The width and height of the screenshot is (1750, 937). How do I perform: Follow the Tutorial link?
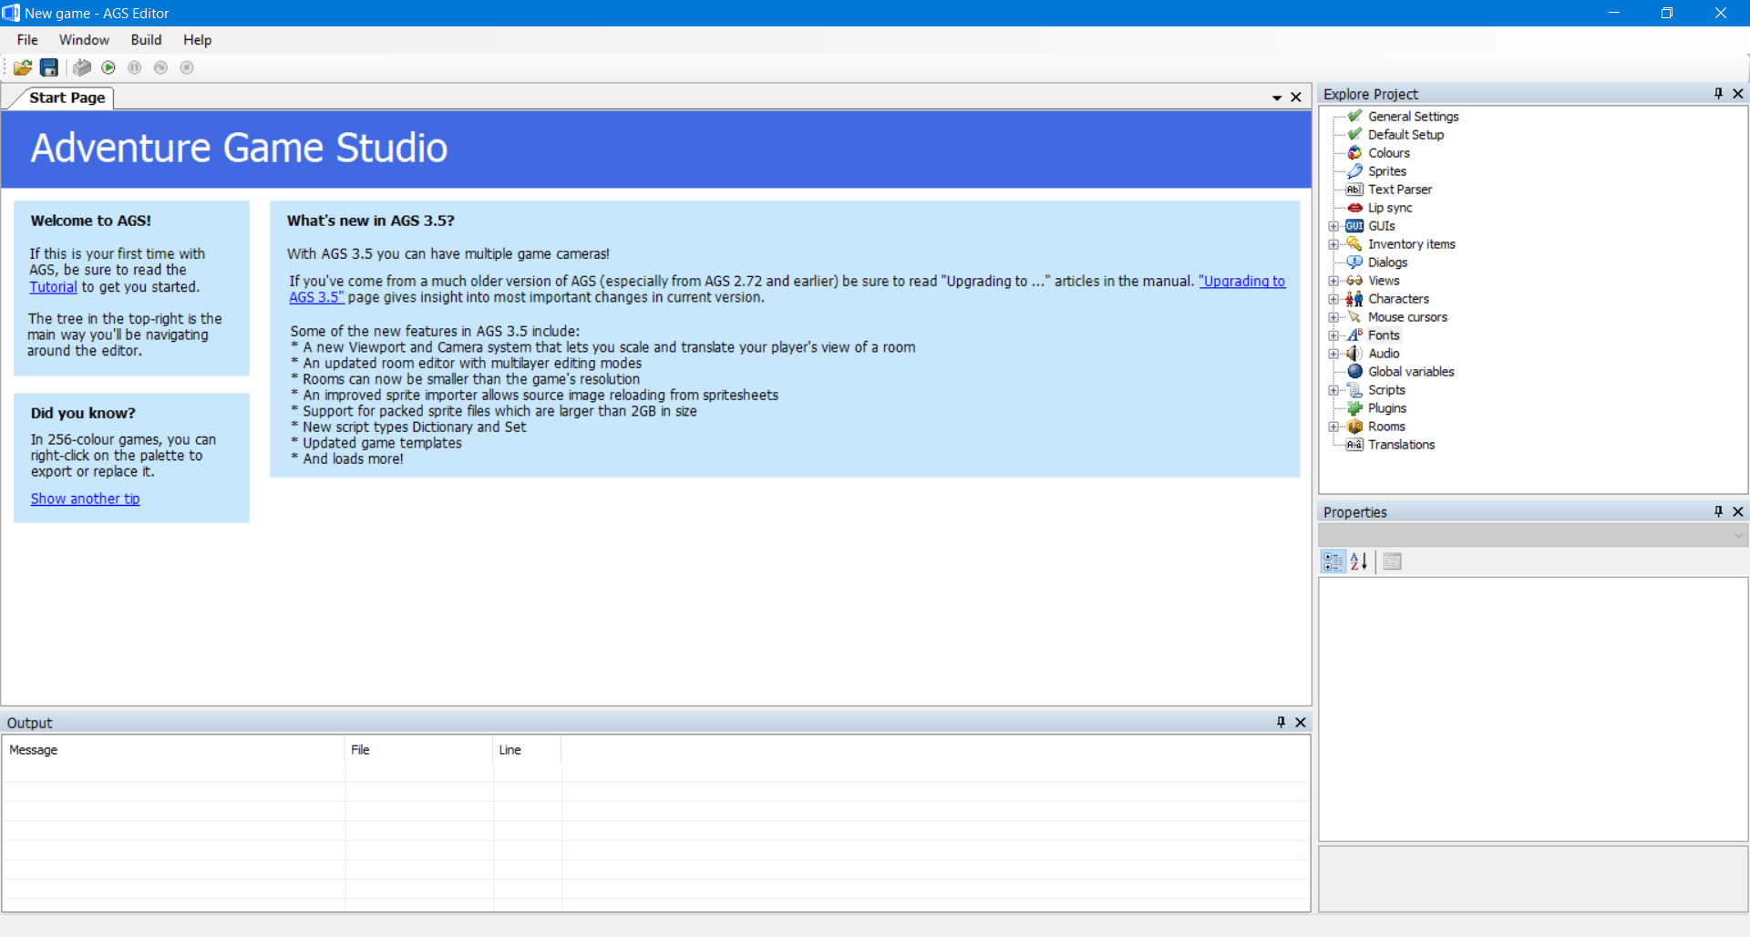(53, 287)
